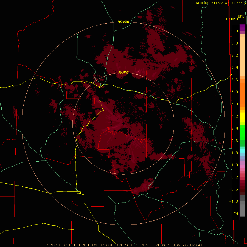247x247 pixels.
Task: Select the 1.8 color scale value
Action: coord(235,153)
